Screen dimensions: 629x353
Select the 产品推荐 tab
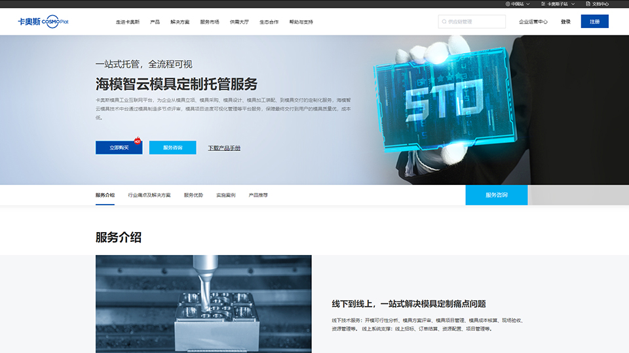258,195
